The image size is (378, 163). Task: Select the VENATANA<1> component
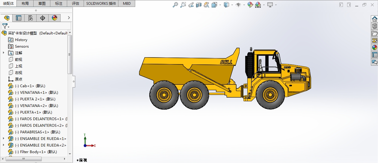[33, 92]
